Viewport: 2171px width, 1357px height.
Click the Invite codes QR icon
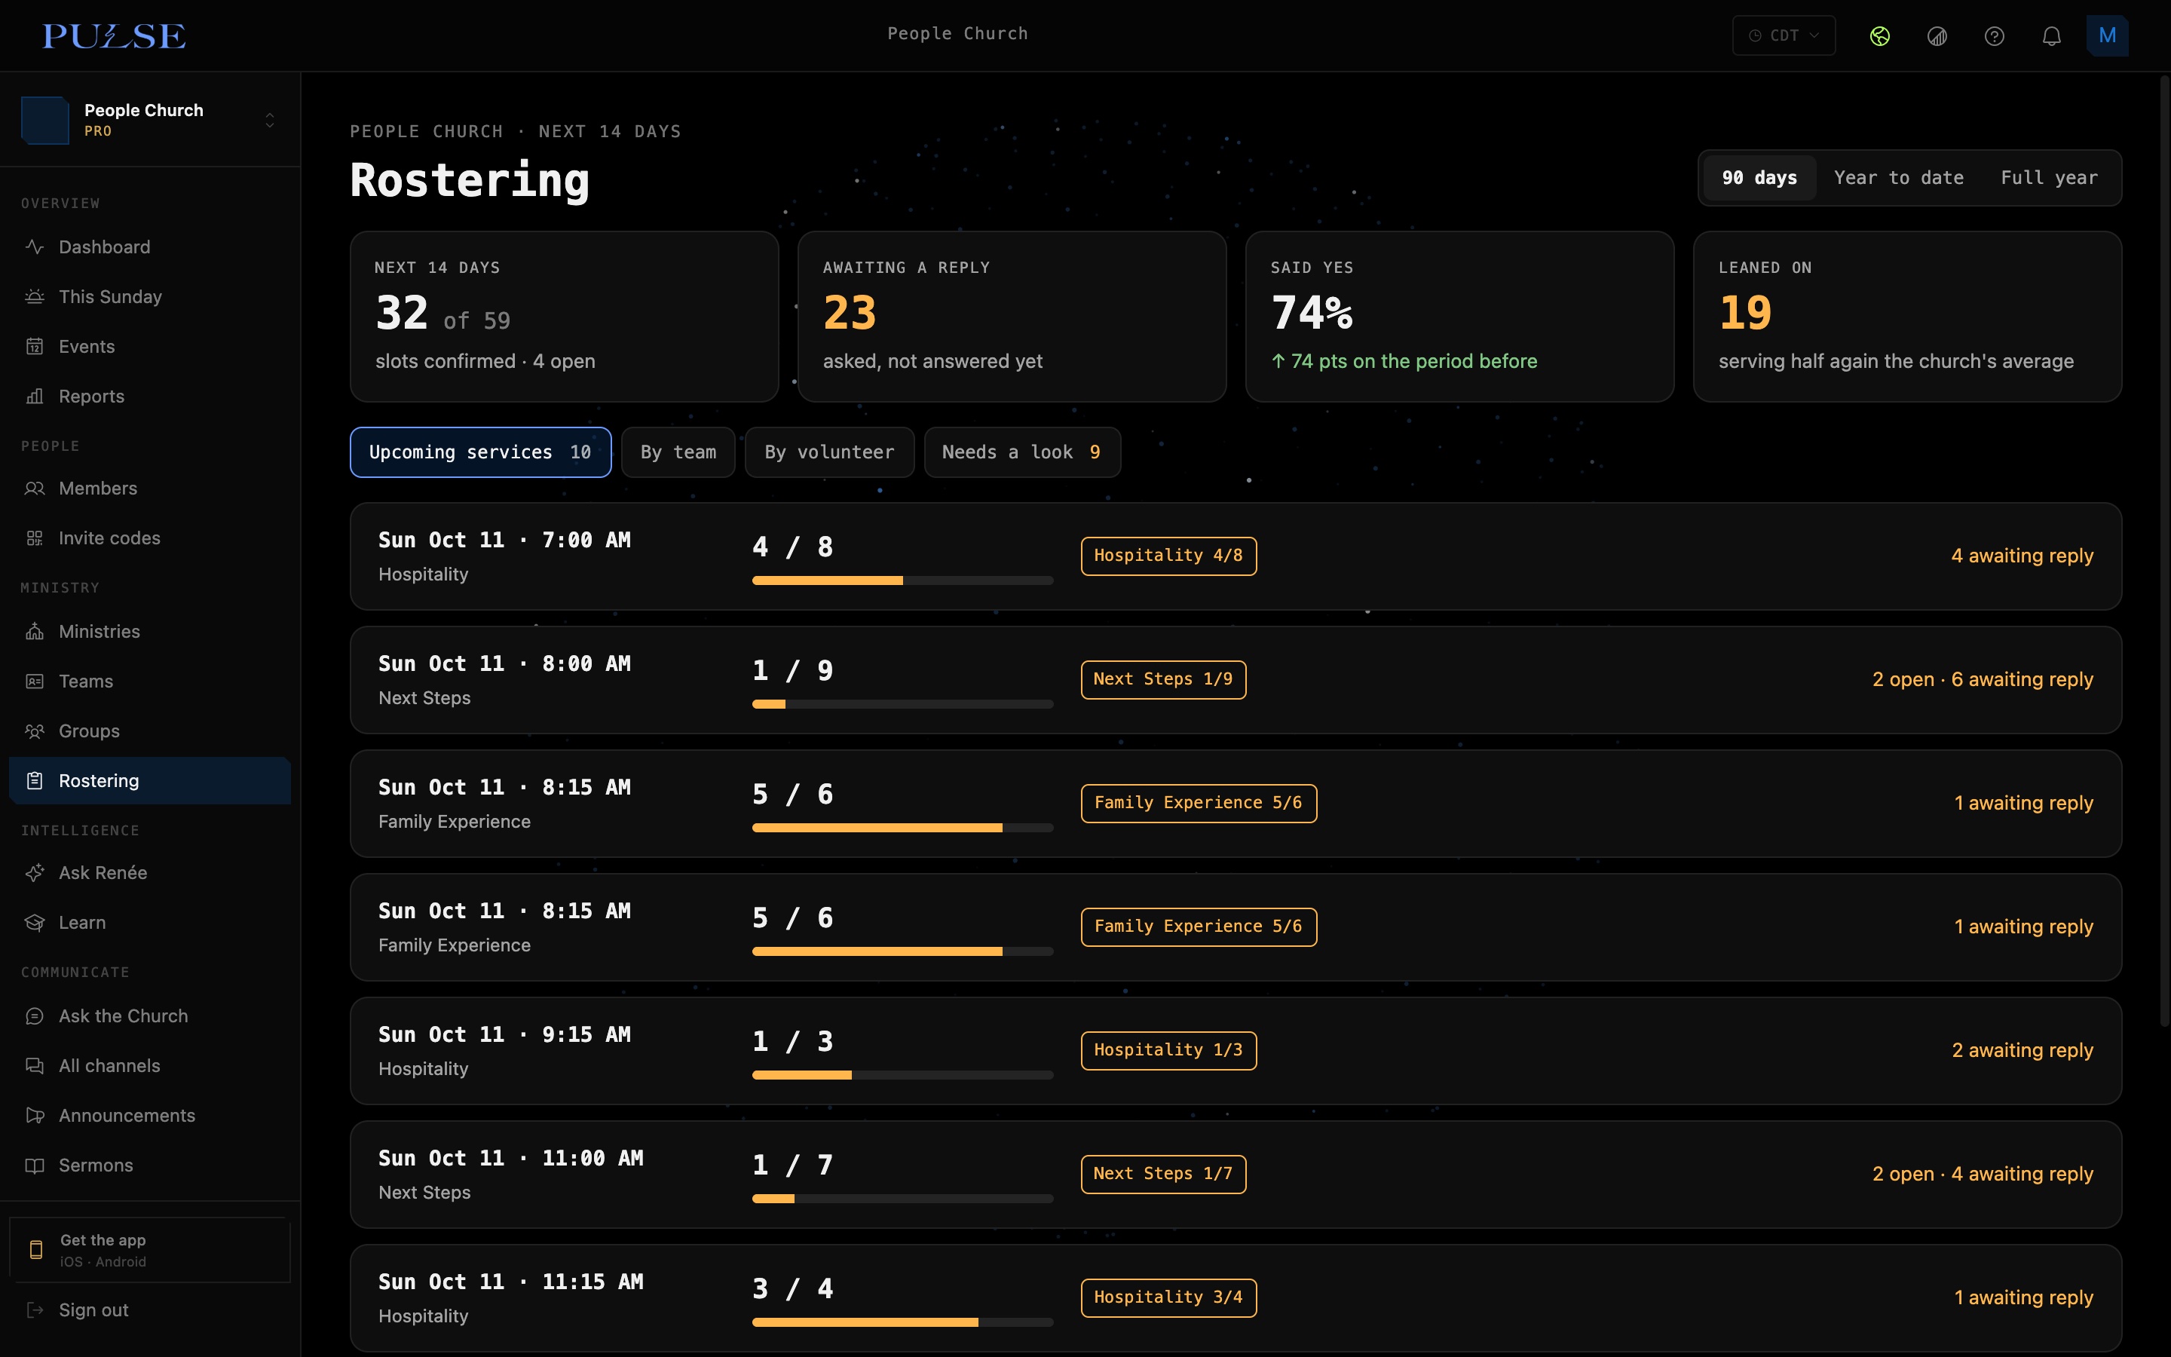(x=35, y=538)
